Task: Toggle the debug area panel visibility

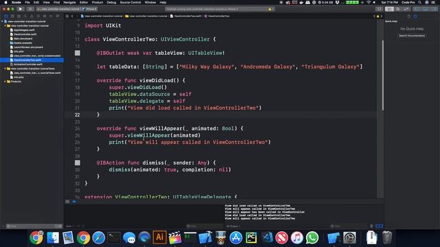Action: 426,9
